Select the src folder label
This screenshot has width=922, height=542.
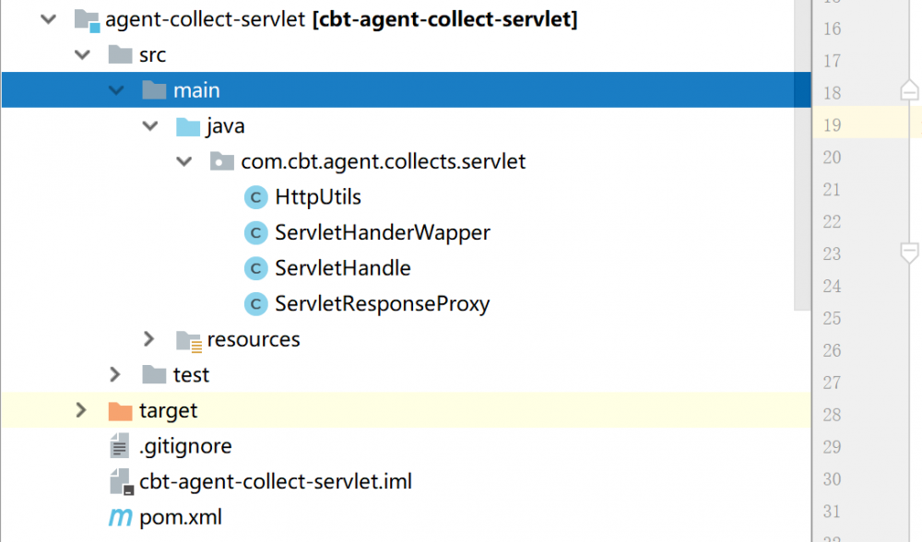coord(152,55)
